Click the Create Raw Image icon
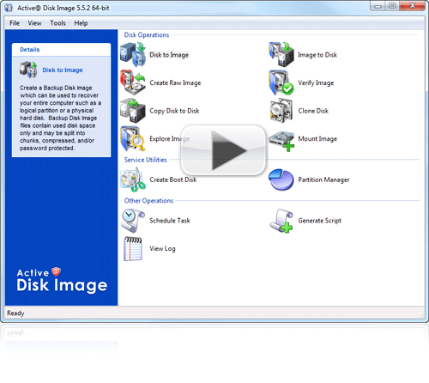This screenshot has height=383, width=429. (x=133, y=82)
